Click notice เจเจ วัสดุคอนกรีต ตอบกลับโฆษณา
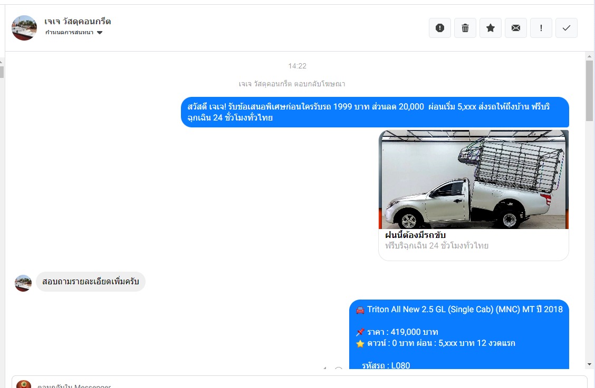 click(292, 84)
